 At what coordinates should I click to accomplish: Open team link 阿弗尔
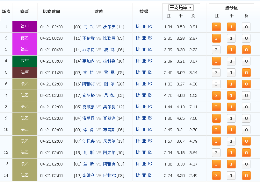(x=109, y=152)
